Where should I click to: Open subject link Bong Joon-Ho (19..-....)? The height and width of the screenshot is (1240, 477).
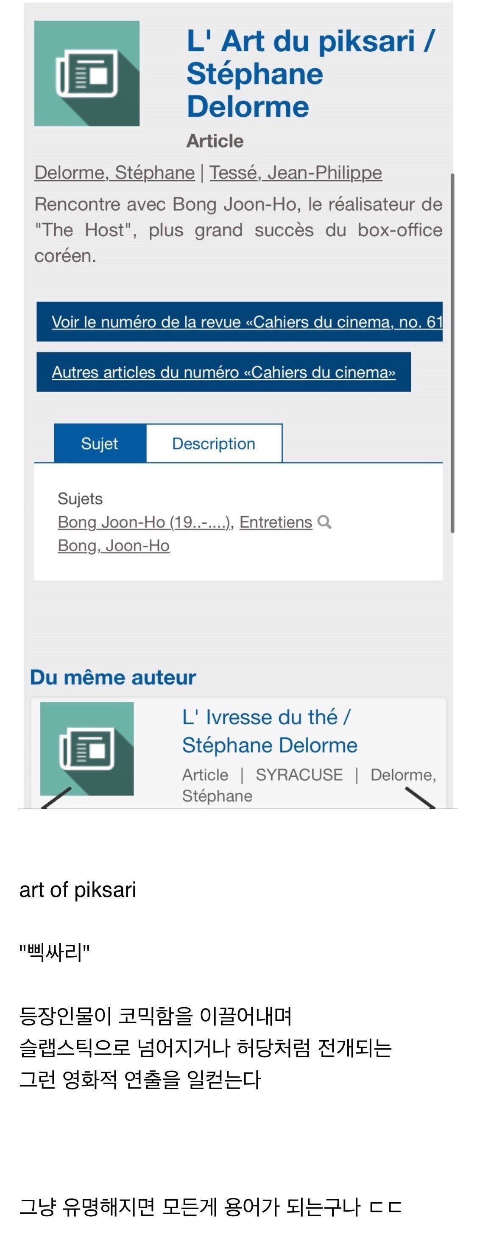[144, 522]
